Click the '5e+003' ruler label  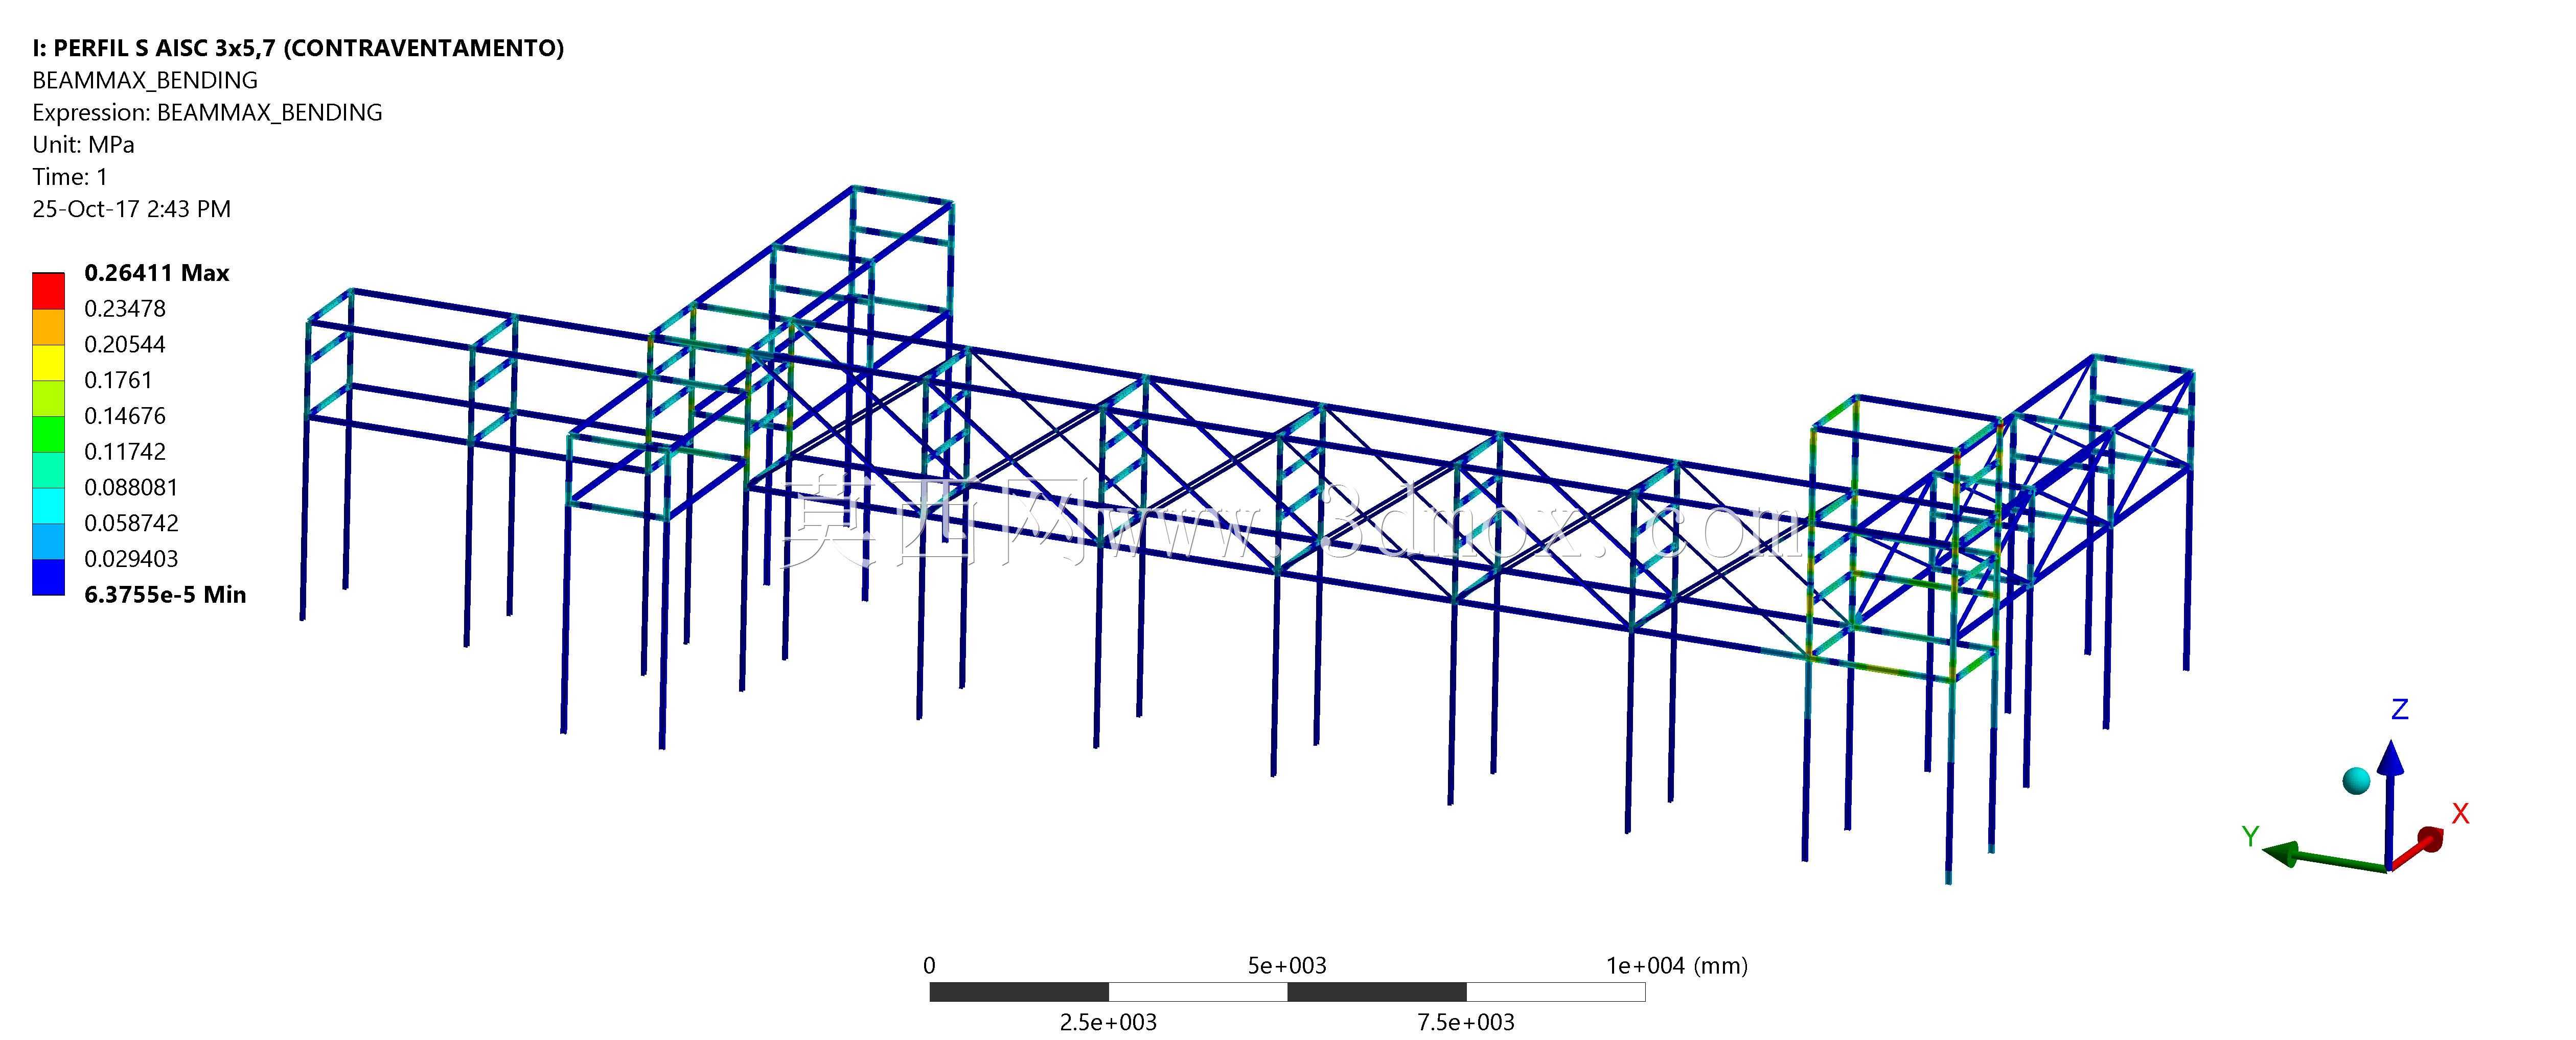click(1287, 965)
